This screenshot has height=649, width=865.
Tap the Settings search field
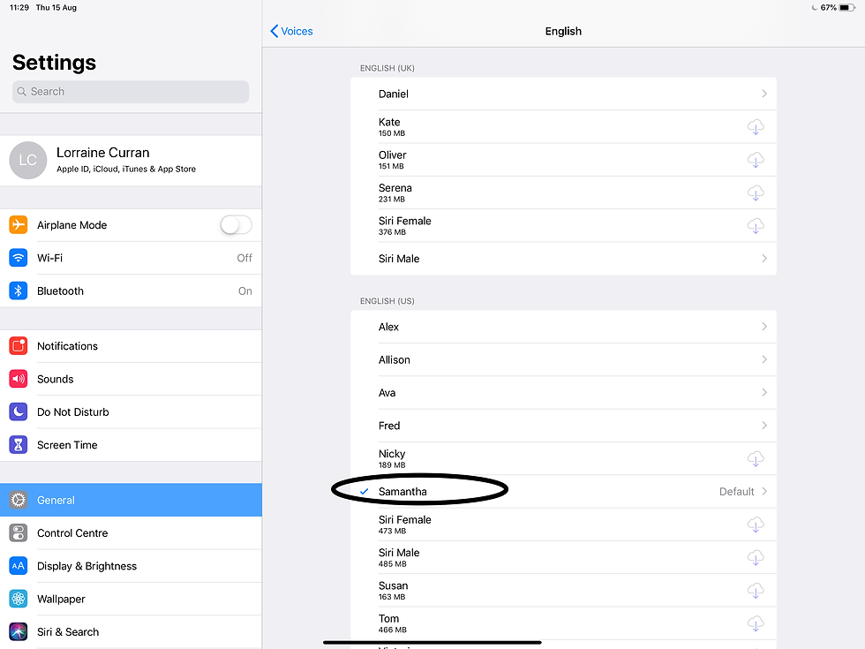tap(131, 92)
